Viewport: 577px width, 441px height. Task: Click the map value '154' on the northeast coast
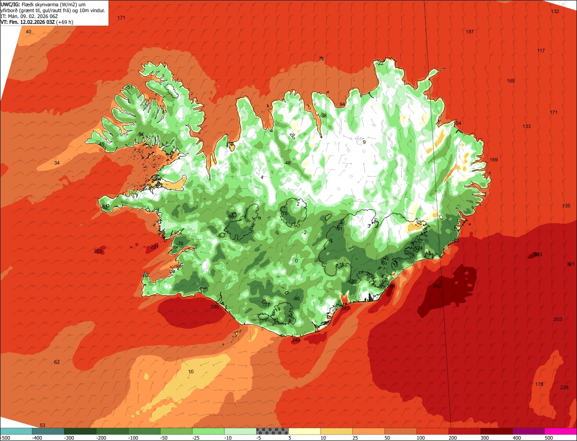[x=457, y=123]
